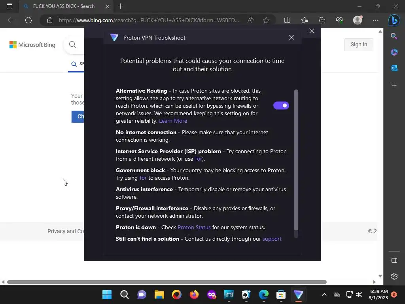Add a new sidebar app
The width and height of the screenshot is (405, 304).
tap(394, 85)
